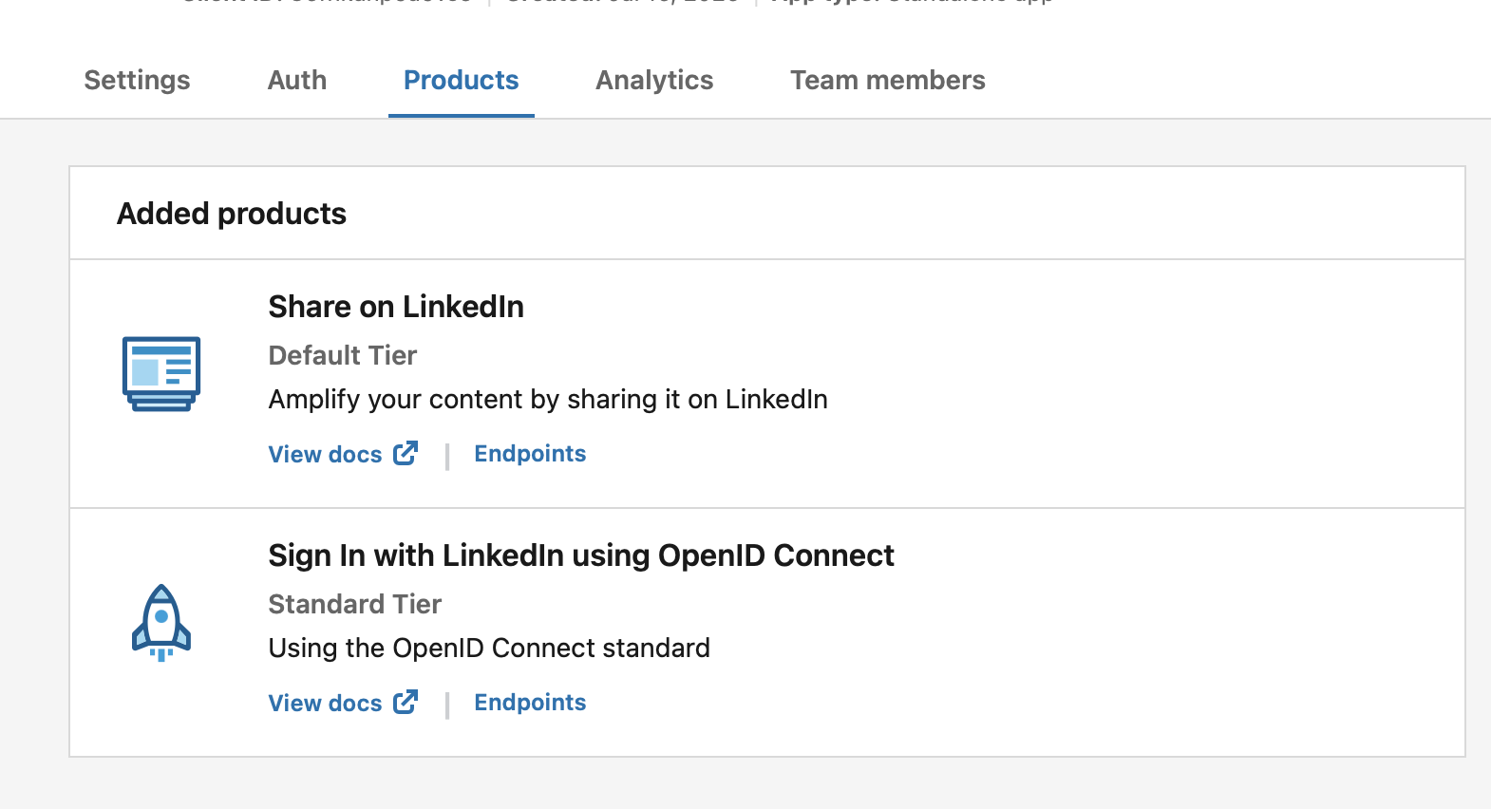The width and height of the screenshot is (1491, 809).
Task: Open the Team members tab
Action: (888, 81)
